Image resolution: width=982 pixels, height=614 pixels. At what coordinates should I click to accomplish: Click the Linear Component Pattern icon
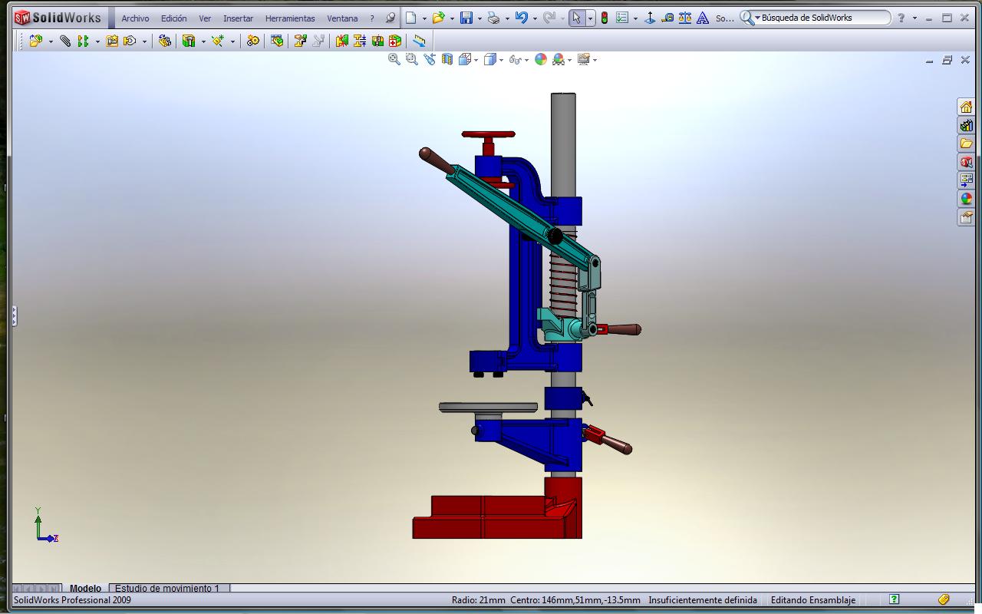83,41
